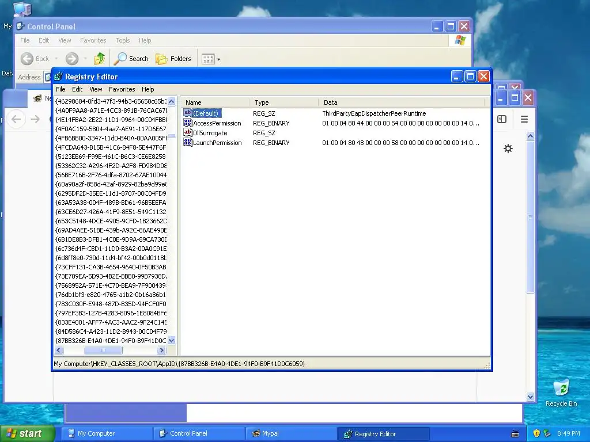Click Mypal page scroll down arrow

[530, 397]
